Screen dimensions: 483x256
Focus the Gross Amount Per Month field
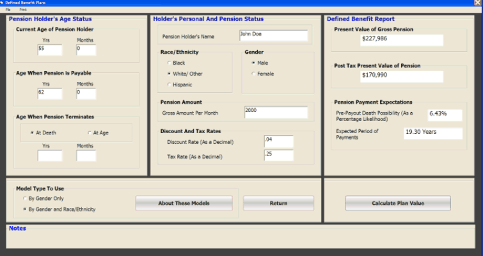(275, 113)
